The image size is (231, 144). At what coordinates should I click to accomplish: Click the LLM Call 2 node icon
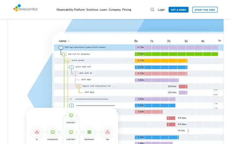tap(71, 132)
